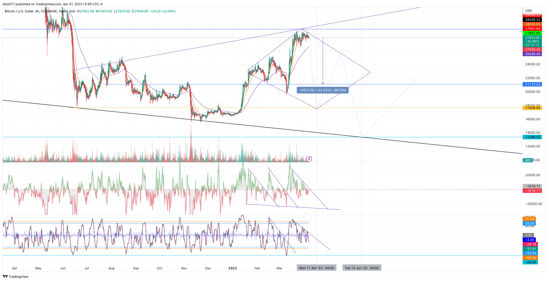Click the gray −1416.11 indicator label
This screenshot has height=281, width=548.
[x=532, y=186]
